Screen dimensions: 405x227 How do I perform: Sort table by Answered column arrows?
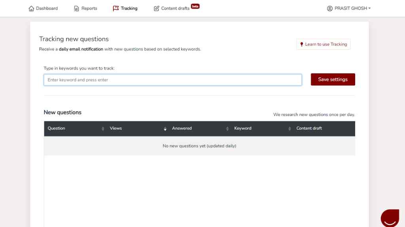tap(227, 128)
